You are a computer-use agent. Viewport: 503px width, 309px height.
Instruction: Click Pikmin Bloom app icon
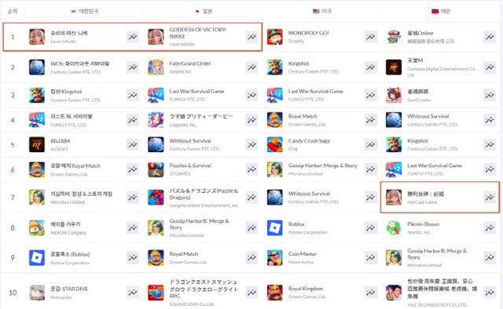(x=394, y=227)
